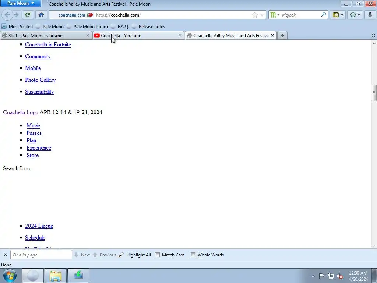
Task: Close the Start - Pale Moon tab
Action: point(88,36)
